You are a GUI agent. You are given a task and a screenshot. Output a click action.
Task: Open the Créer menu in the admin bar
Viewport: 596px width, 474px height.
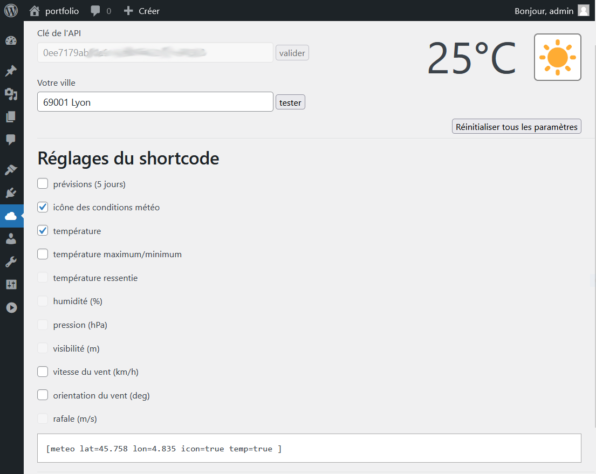coord(142,11)
